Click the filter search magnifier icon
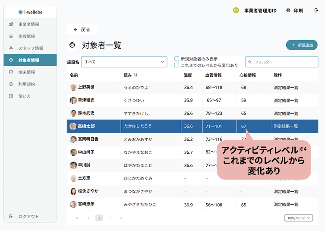This screenshot has width=325, height=231. (x=250, y=62)
